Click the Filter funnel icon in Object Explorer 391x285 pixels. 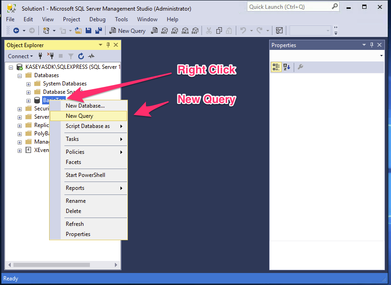71,56
